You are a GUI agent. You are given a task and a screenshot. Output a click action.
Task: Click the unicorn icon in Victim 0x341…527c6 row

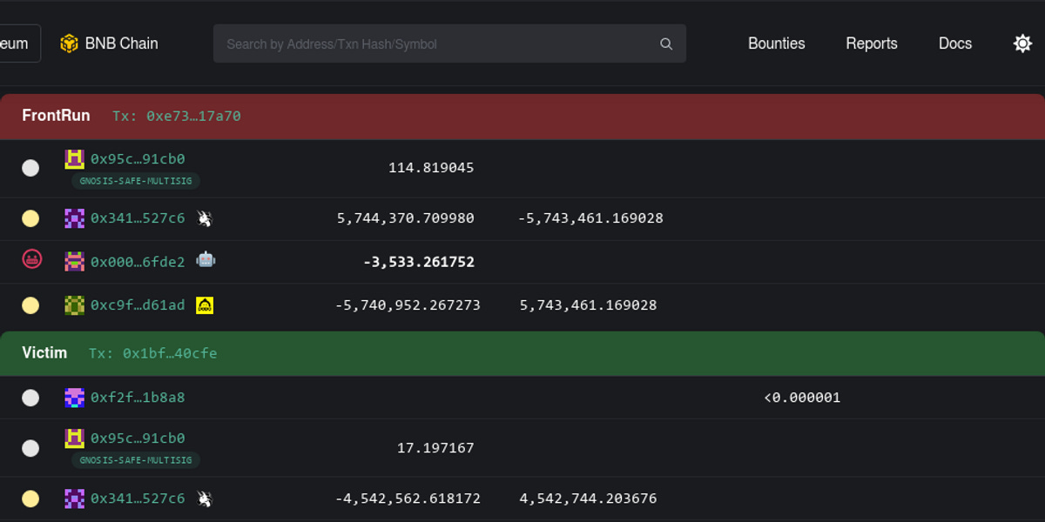(x=205, y=499)
